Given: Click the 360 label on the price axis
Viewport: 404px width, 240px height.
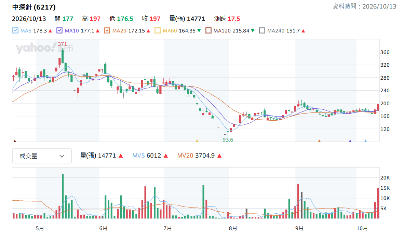Looking at the screenshot, I should (385, 52).
